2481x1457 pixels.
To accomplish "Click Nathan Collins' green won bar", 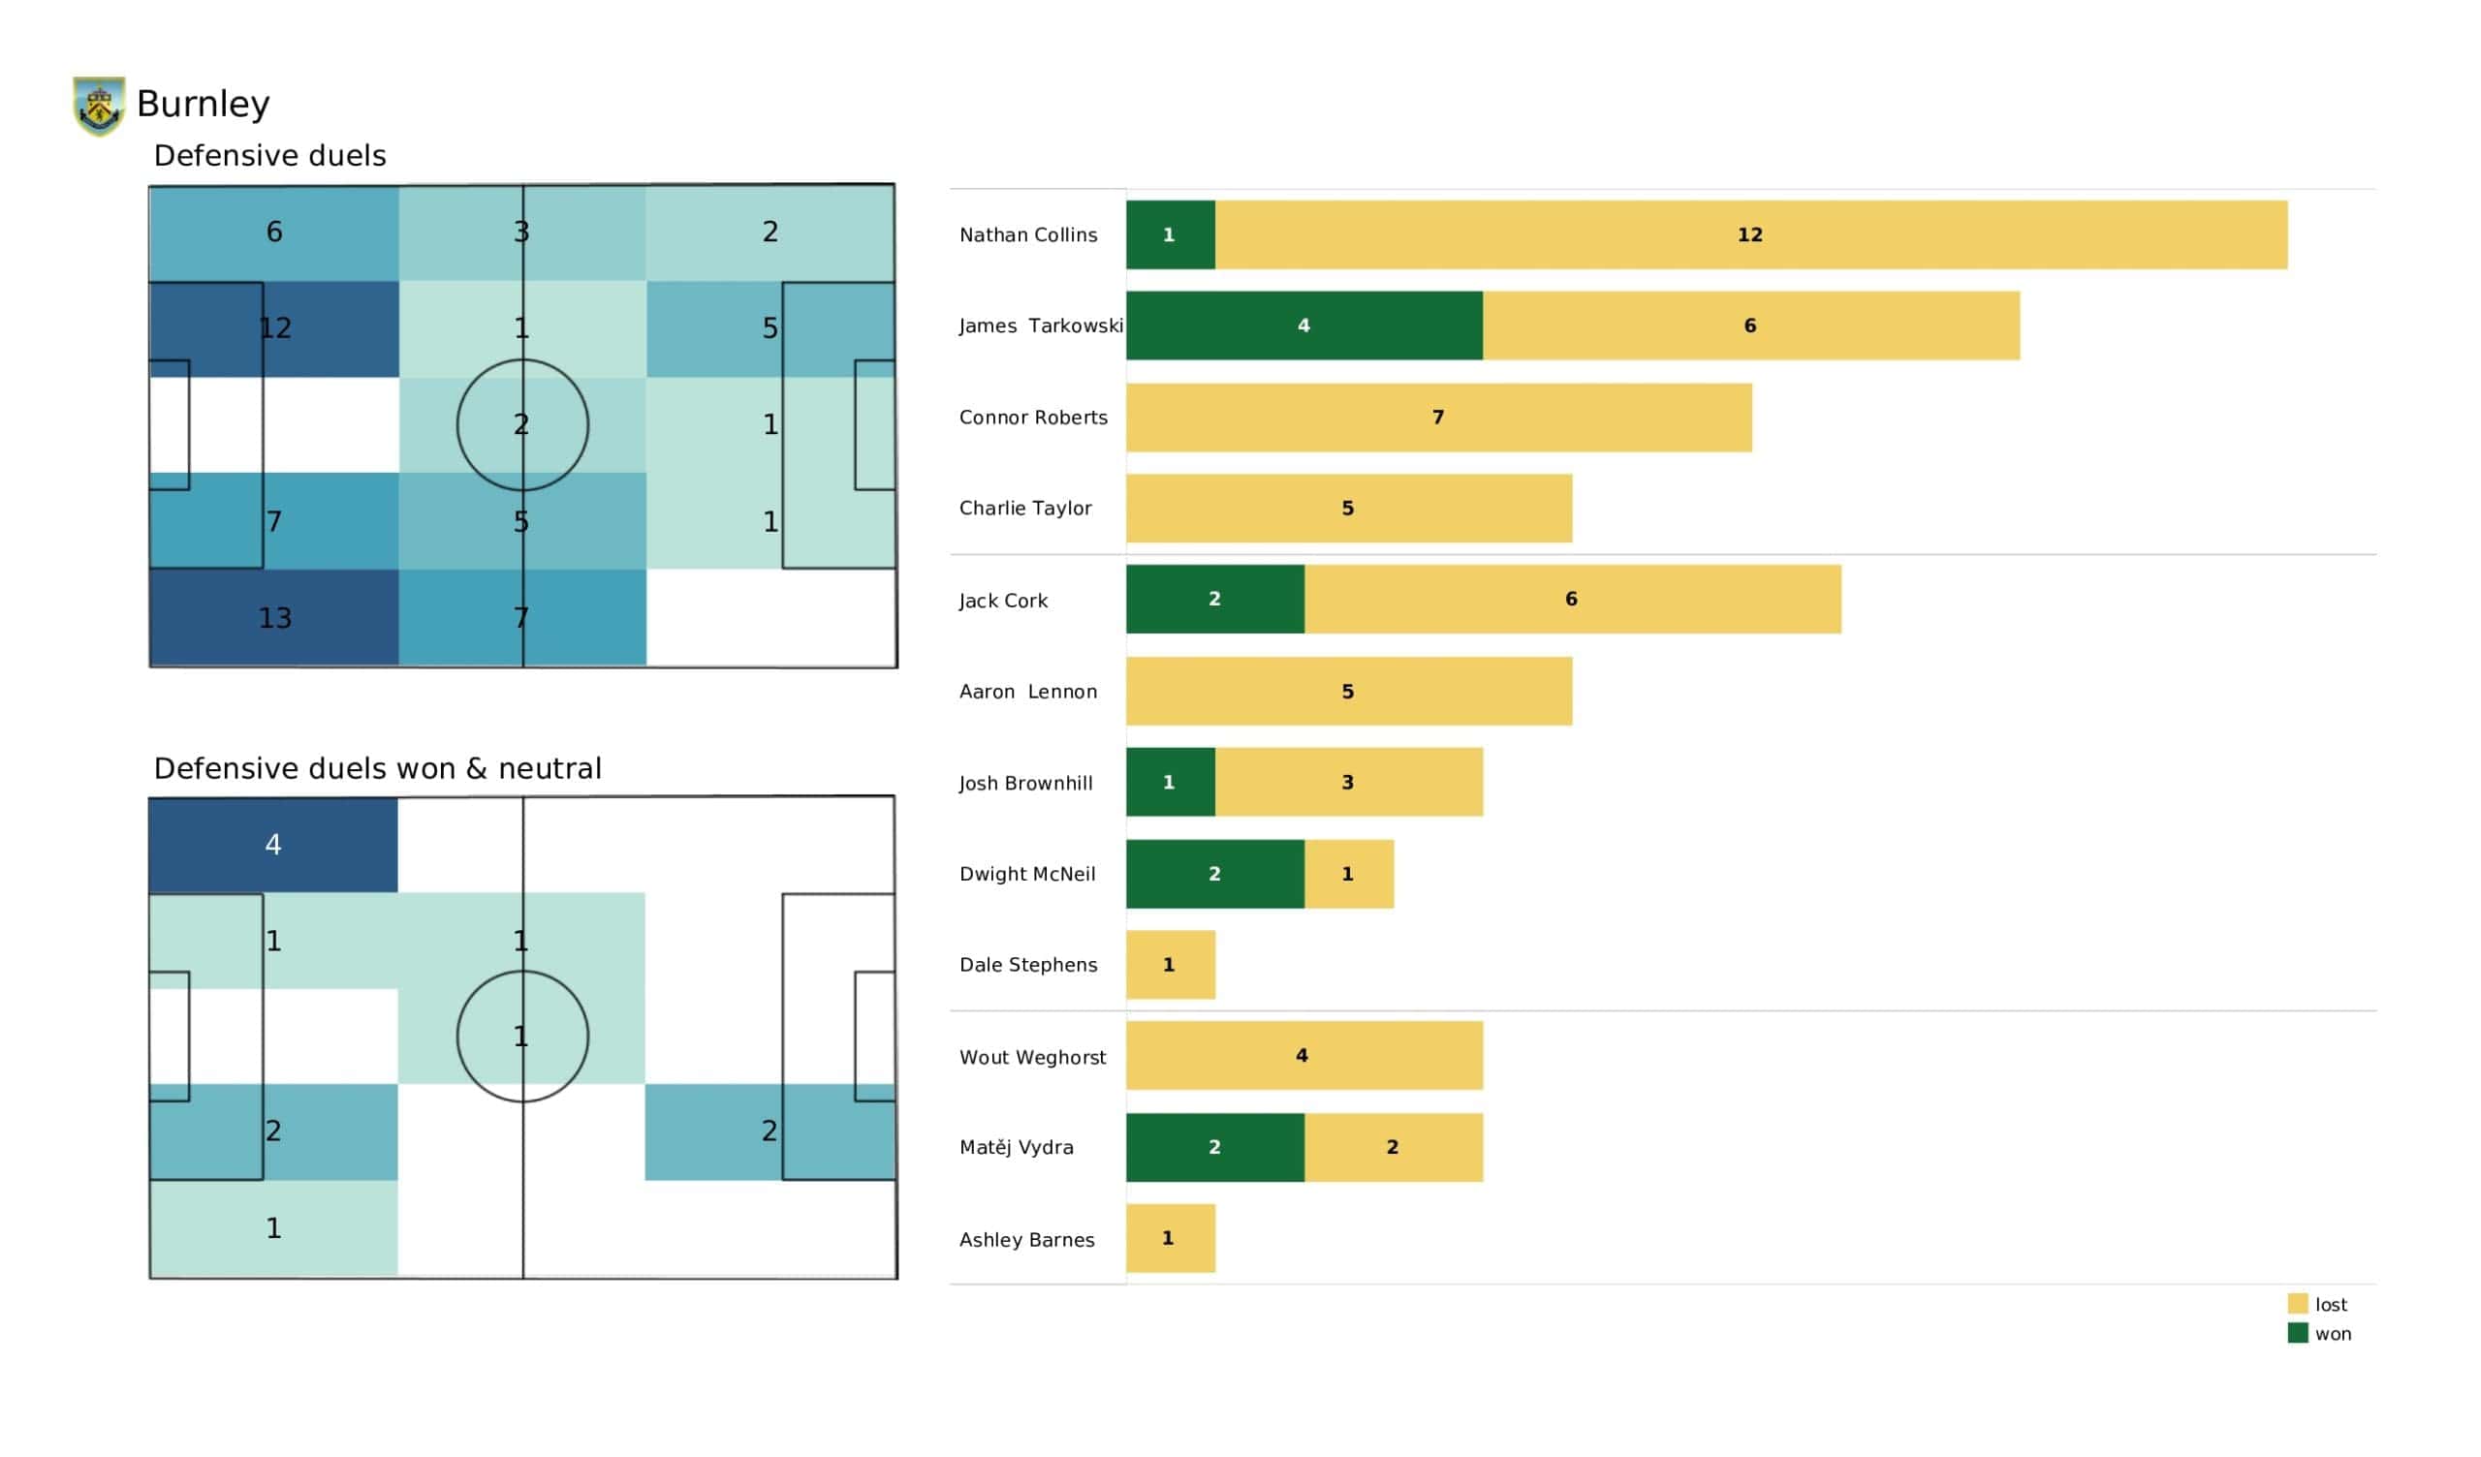I will tap(1170, 234).
